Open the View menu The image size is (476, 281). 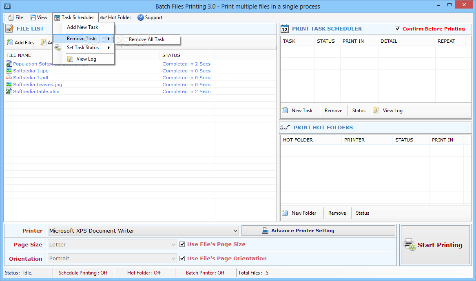coord(39,17)
